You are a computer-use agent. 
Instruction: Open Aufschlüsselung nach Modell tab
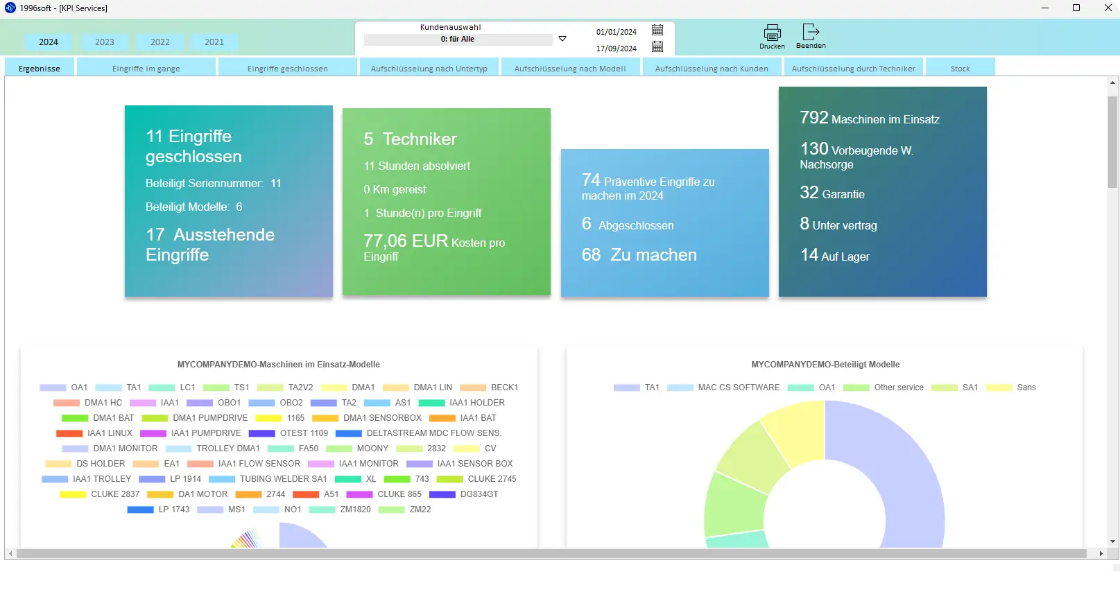click(x=570, y=68)
